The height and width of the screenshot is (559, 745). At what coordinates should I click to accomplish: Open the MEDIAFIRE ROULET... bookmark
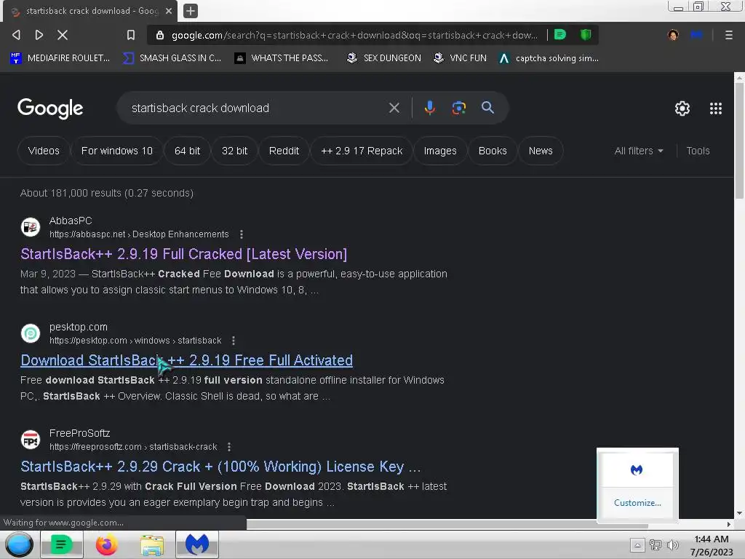60,58
